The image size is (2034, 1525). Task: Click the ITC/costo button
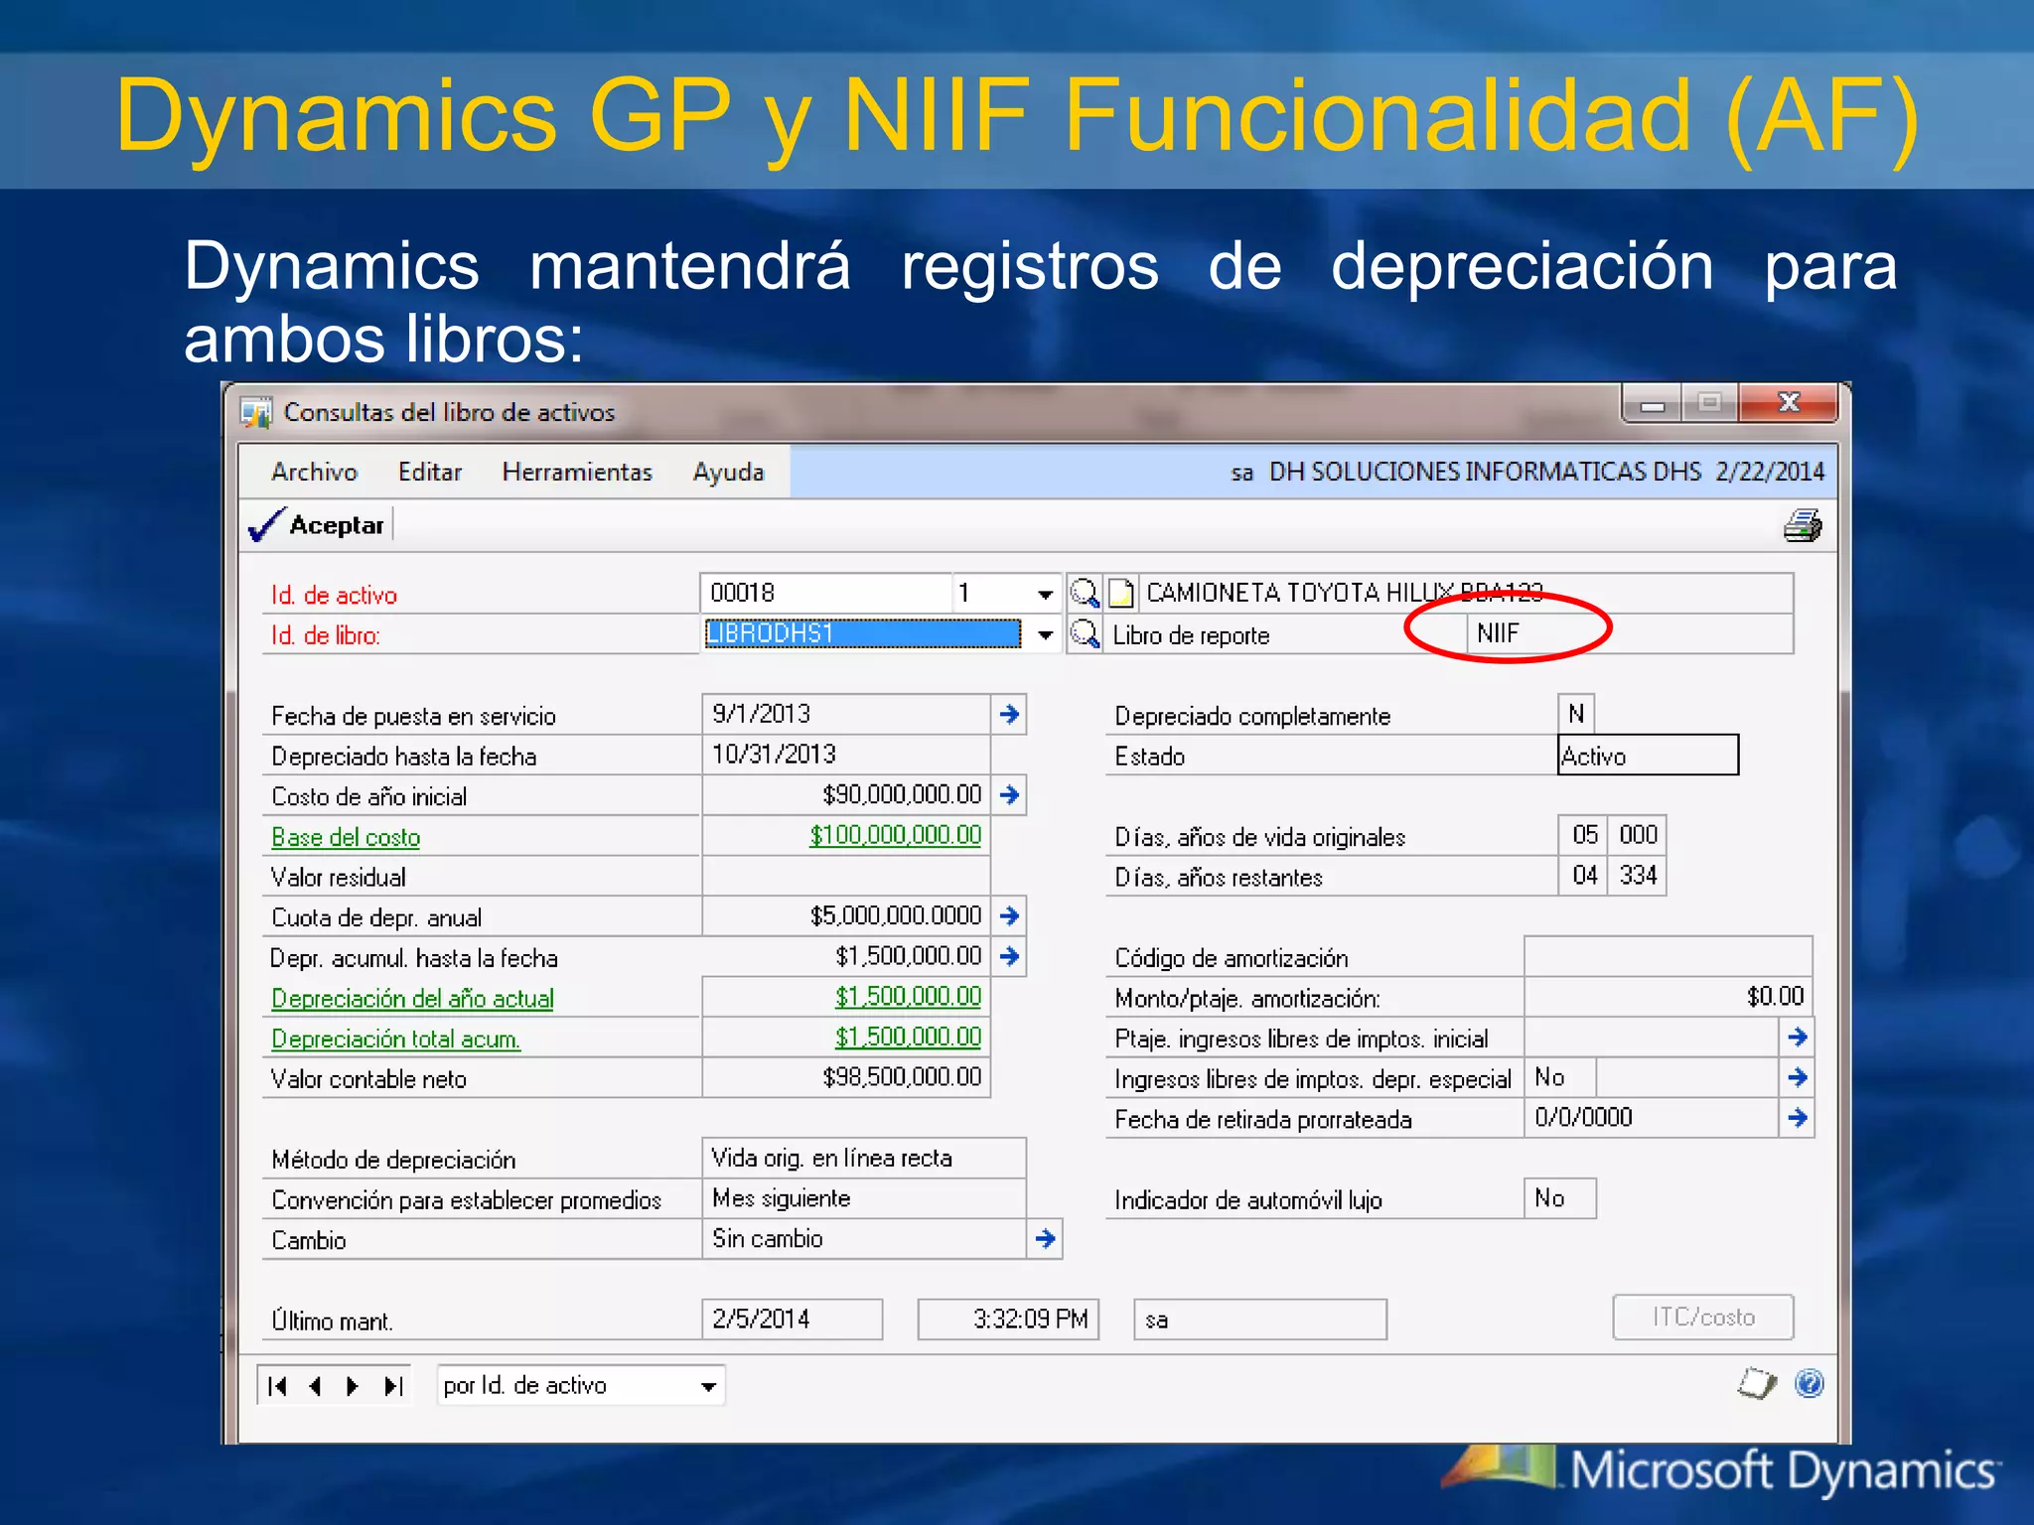(x=1702, y=1317)
